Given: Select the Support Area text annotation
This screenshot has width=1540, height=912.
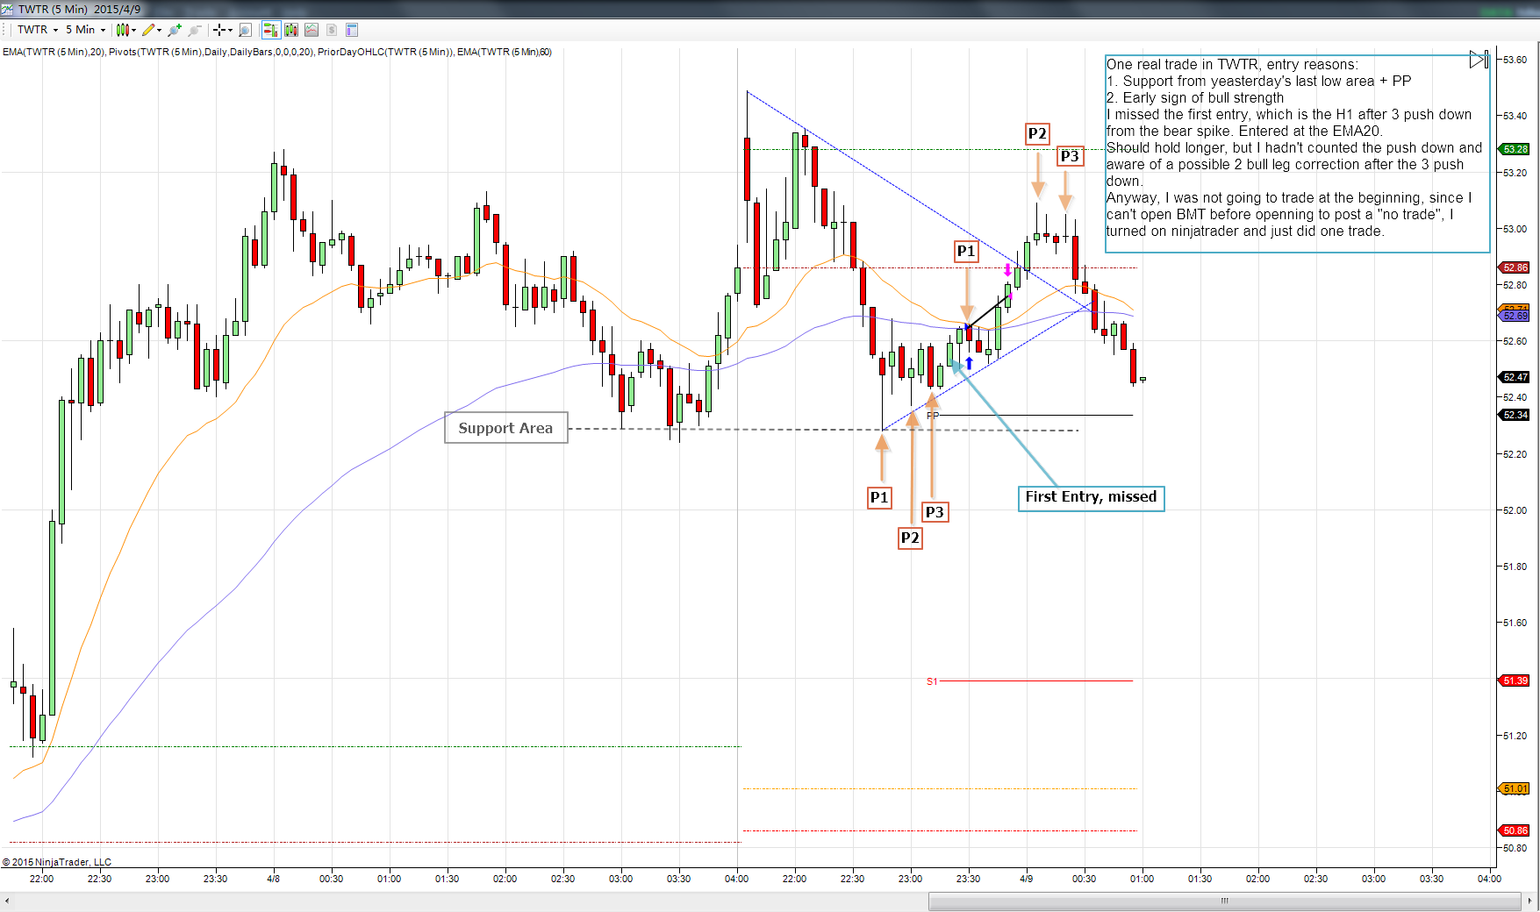Looking at the screenshot, I should tap(506, 428).
